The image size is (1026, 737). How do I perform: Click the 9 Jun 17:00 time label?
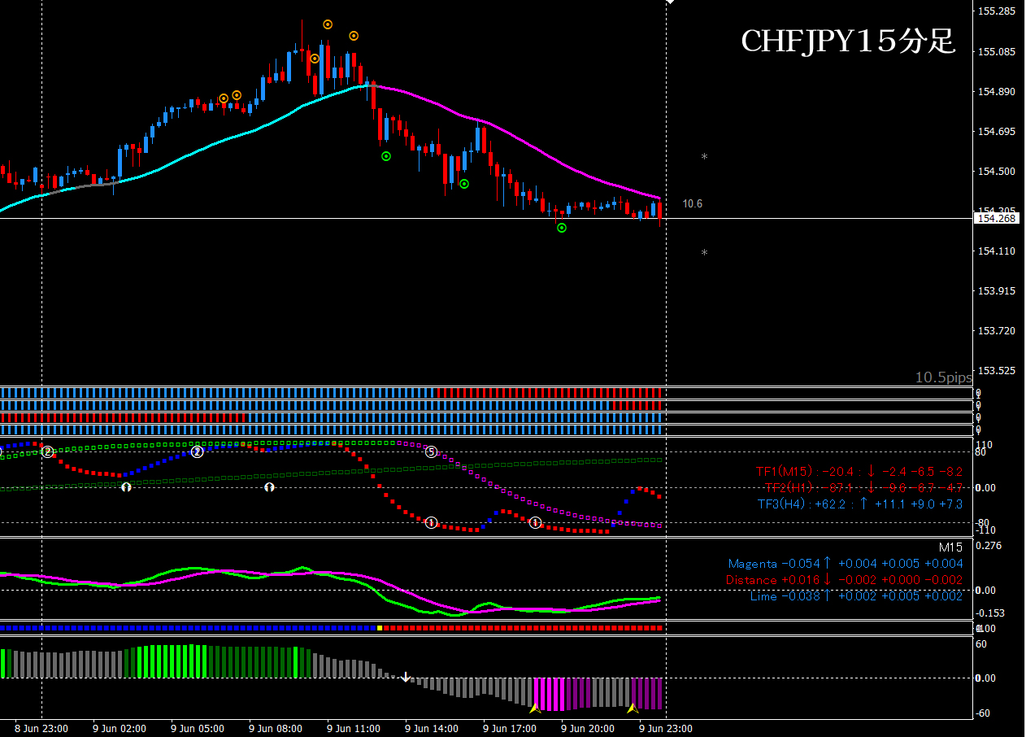(x=510, y=728)
